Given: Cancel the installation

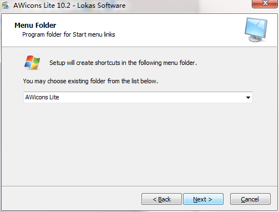Looking at the screenshot, I should [x=250, y=199].
